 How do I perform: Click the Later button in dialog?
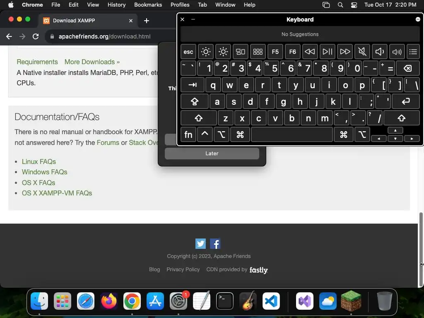click(212, 153)
